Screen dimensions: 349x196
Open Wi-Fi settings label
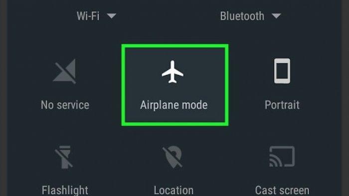point(88,16)
